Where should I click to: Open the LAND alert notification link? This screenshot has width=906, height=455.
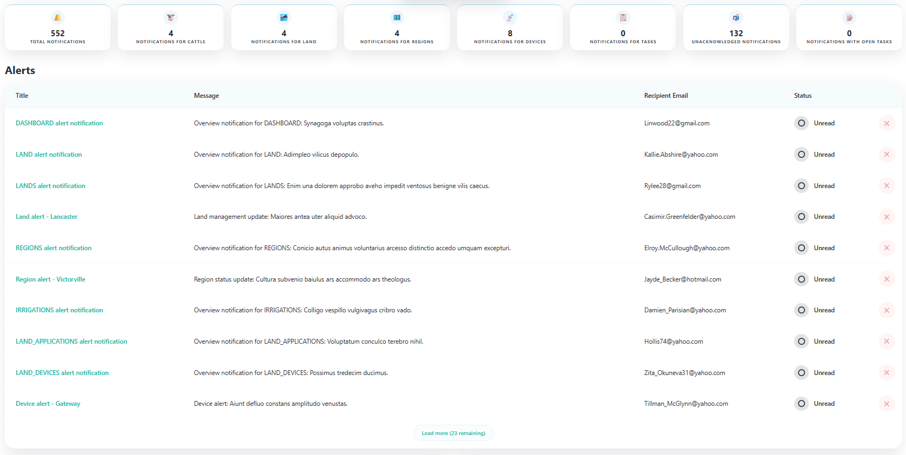point(49,155)
